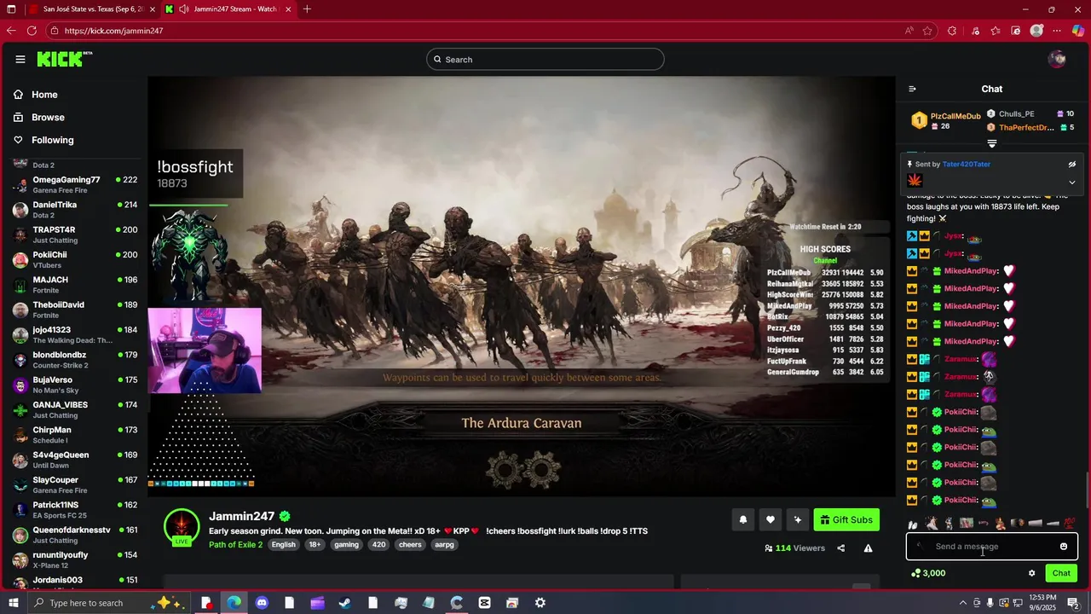1091x614 pixels.
Task: Click the sparkle subscribe icon button
Action: pos(798,519)
